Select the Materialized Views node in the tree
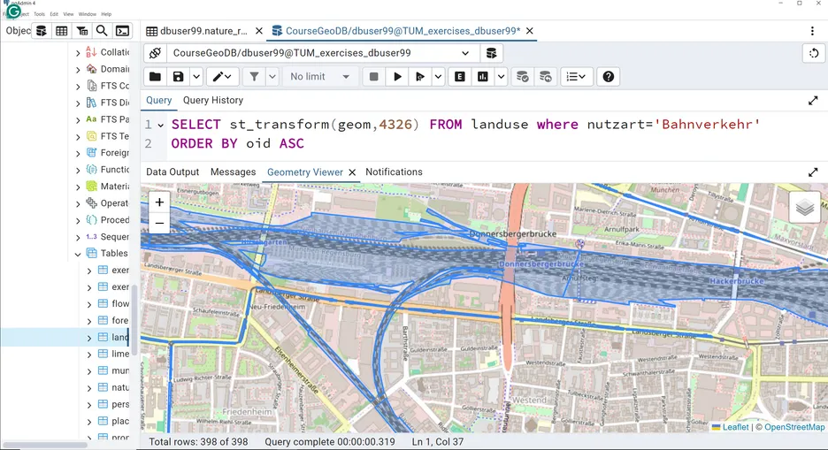 point(115,187)
